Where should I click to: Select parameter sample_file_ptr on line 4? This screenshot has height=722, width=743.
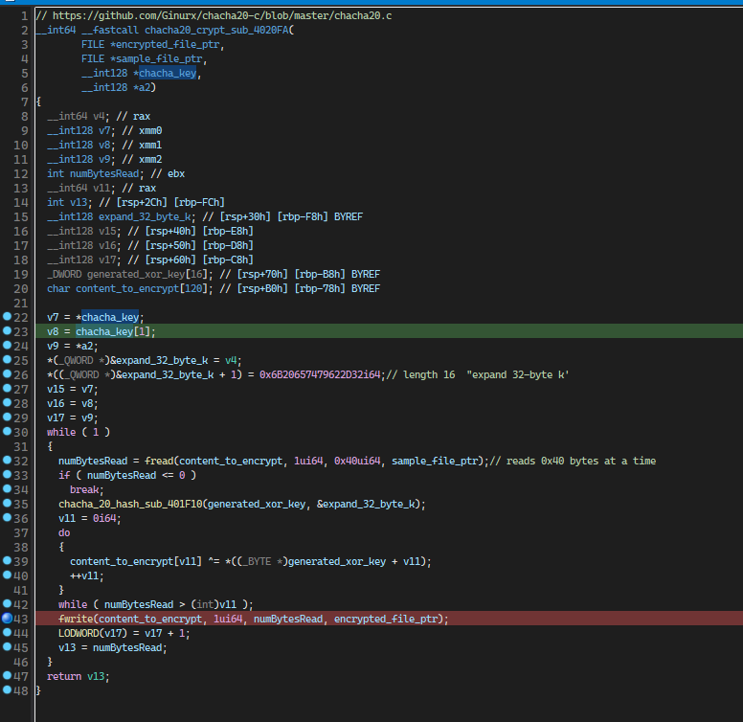(x=159, y=58)
